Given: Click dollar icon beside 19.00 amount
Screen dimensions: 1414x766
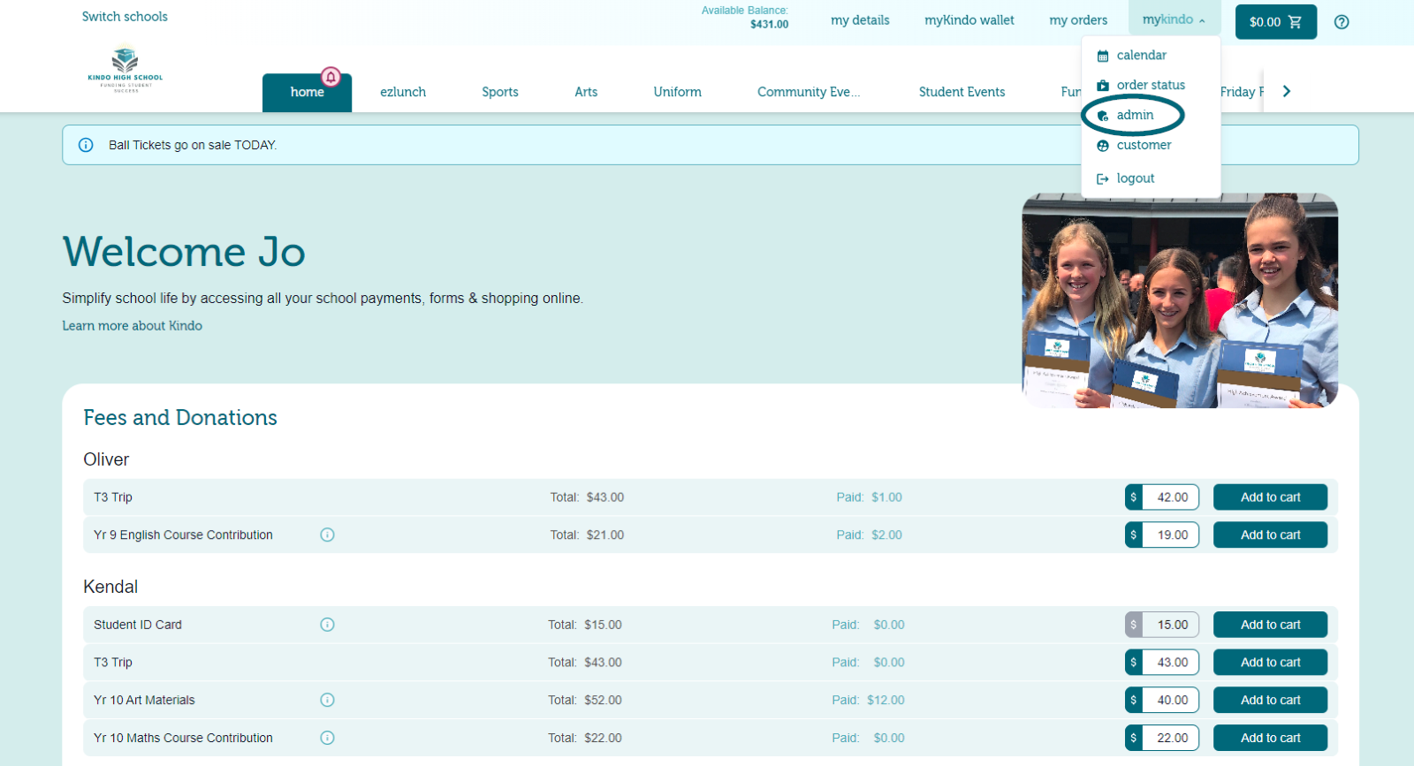Looking at the screenshot, I should 1134,535.
